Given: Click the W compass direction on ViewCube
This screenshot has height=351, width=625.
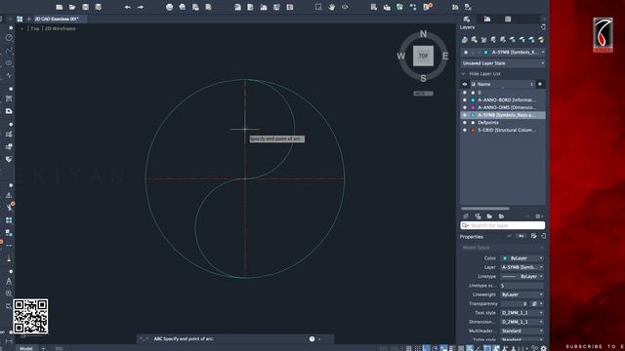Looking at the screenshot, I should 400,57.
